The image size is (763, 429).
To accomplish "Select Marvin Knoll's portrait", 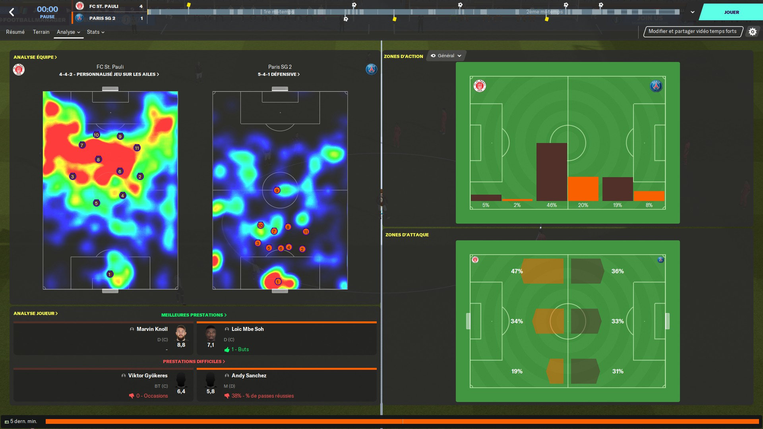I will (181, 333).
